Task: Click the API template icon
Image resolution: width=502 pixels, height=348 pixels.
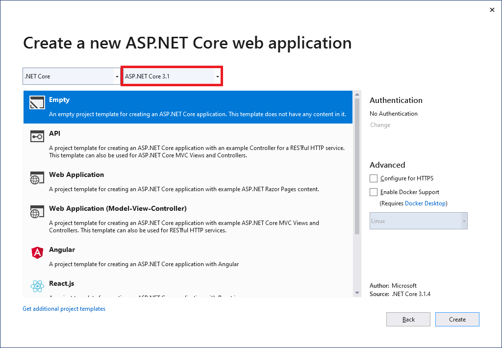Action: tap(37, 136)
